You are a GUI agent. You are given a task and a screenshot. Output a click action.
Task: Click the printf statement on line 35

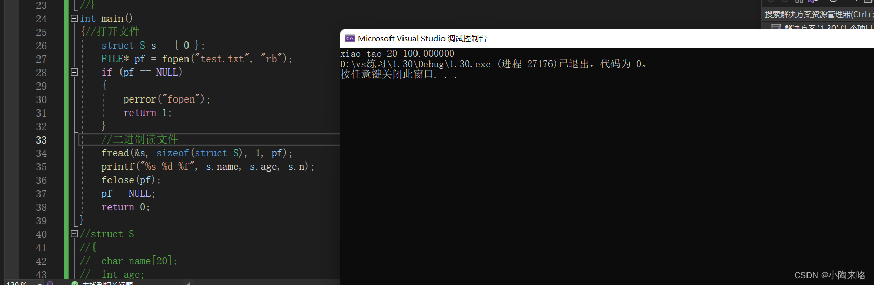click(x=118, y=167)
